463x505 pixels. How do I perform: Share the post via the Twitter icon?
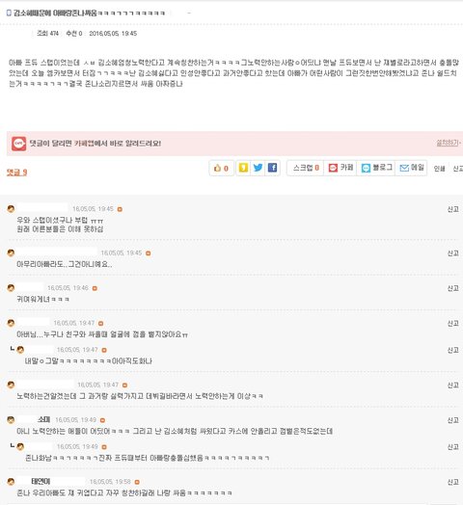[x=258, y=168]
